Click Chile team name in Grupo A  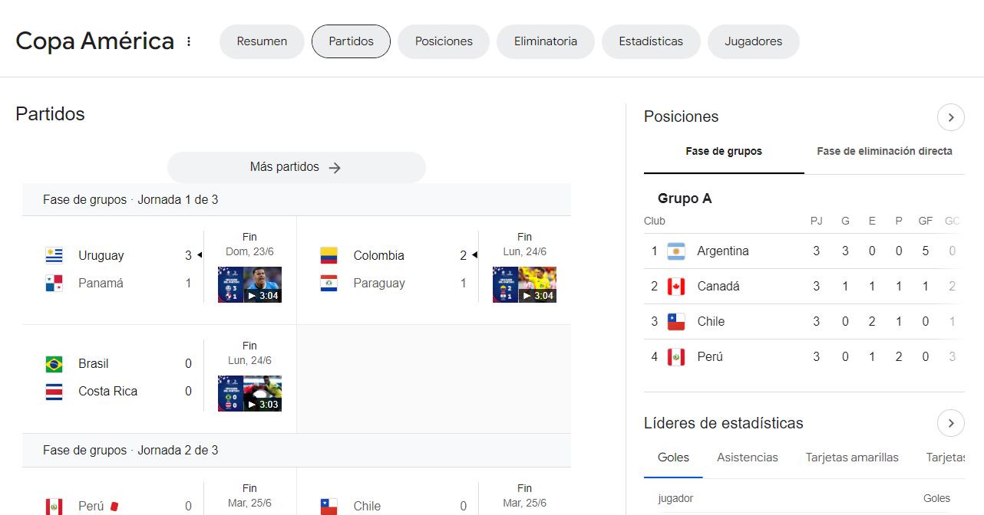pos(710,321)
